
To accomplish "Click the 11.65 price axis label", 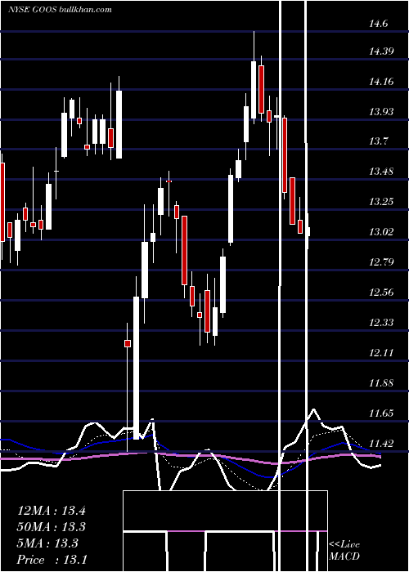I will tap(381, 413).
